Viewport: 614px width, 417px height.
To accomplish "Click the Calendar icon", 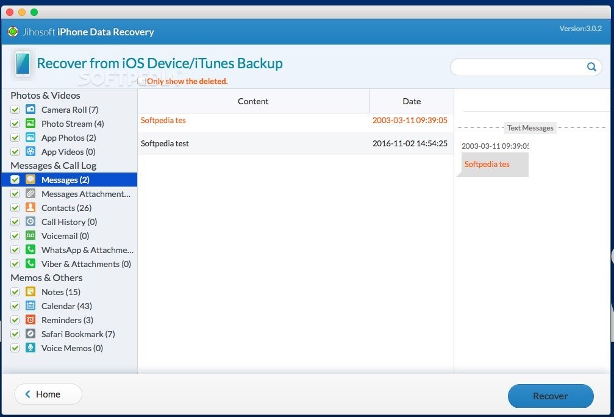I will 30,306.
